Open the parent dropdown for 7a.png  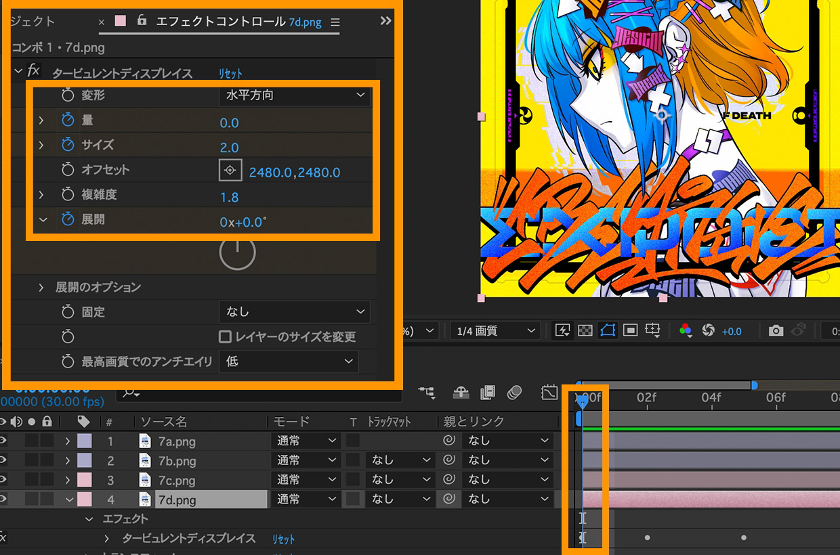(x=507, y=441)
